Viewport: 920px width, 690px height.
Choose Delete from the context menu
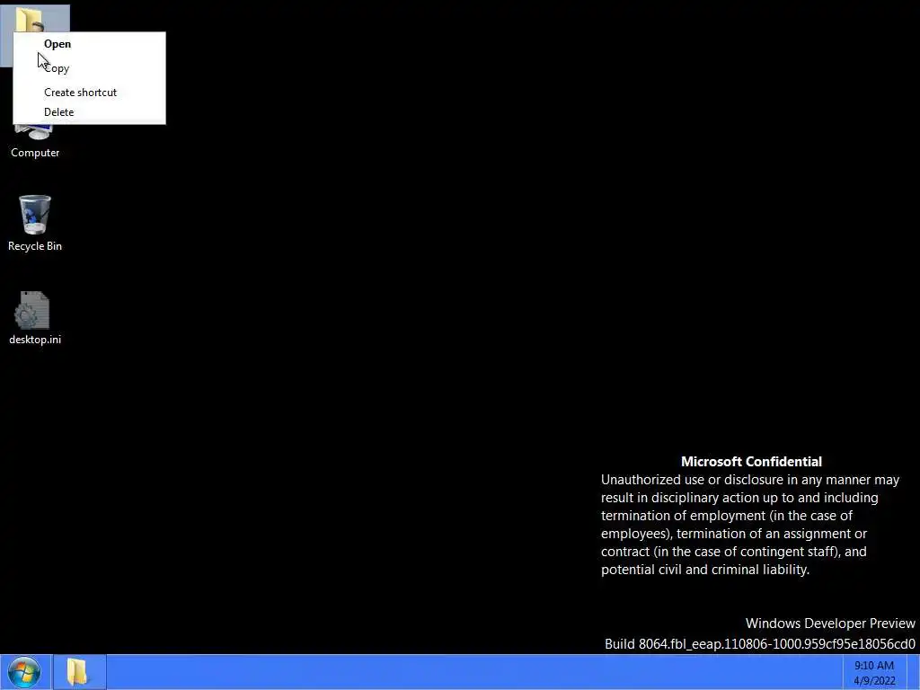coord(89,112)
